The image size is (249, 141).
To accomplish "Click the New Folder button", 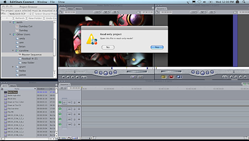I will pos(35,18).
